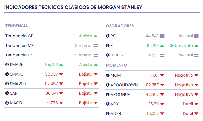Click the OSCILADORES section header
Viewport: 203px width, 121px height.
(x=120, y=26)
